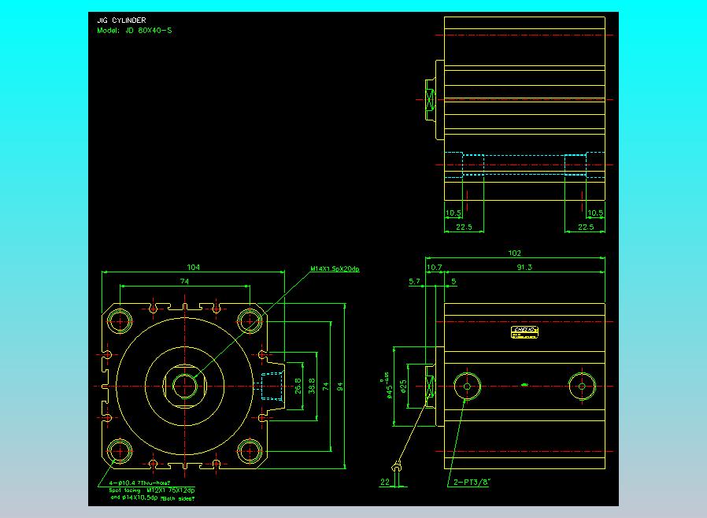Click the "ø25" rod diameter dimension
707x518 pixels.
pyautogui.click(x=403, y=387)
